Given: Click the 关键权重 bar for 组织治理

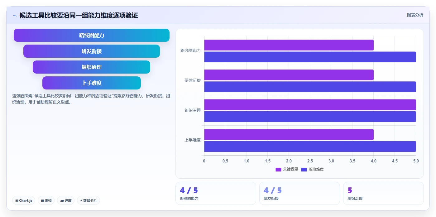Looking at the screenshot, I should (310, 105).
